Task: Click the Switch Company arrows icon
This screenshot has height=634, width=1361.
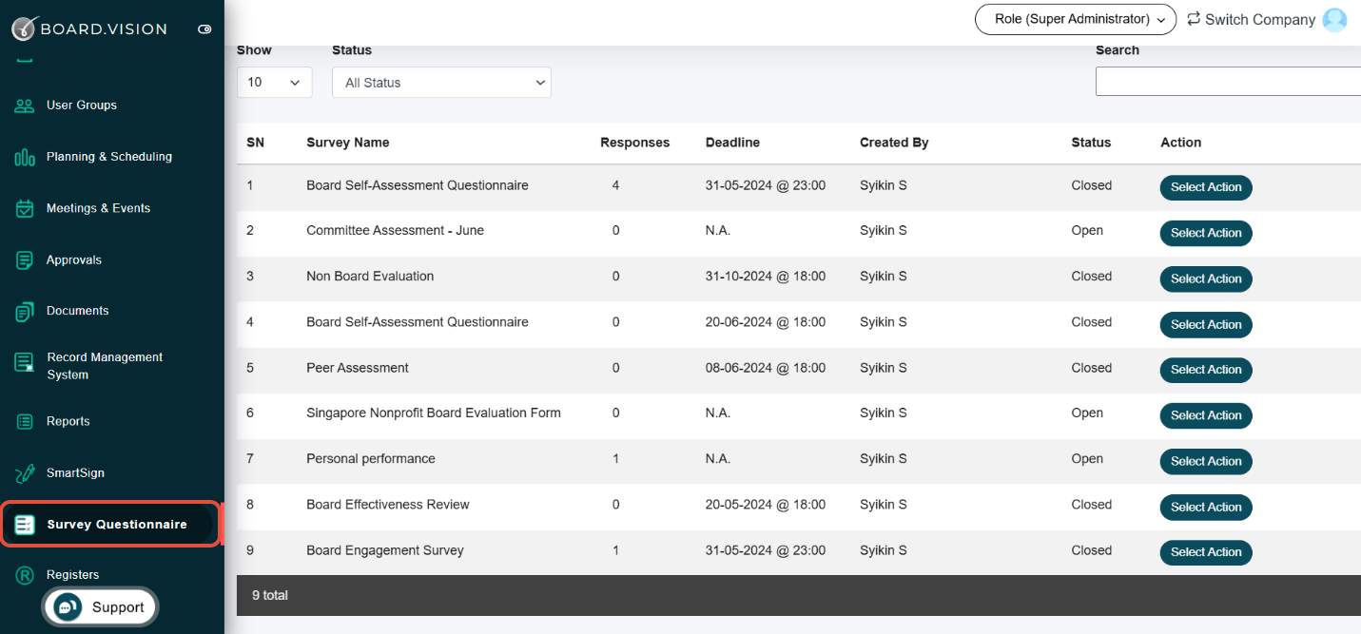Action: click(x=1194, y=18)
